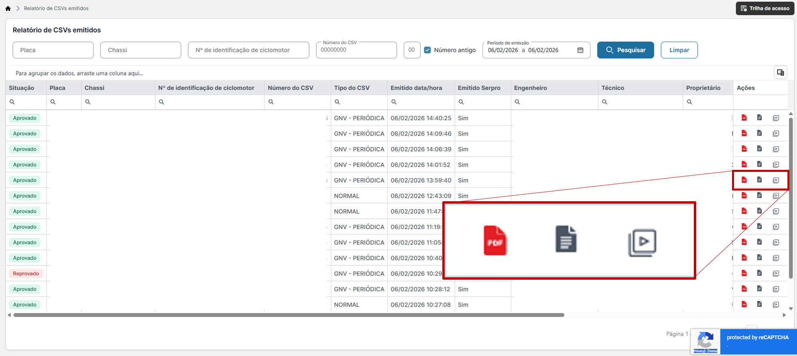Screen dimensions: 797x356
Task: Open the document icon in the 10:27:08 row
Action: click(760, 304)
